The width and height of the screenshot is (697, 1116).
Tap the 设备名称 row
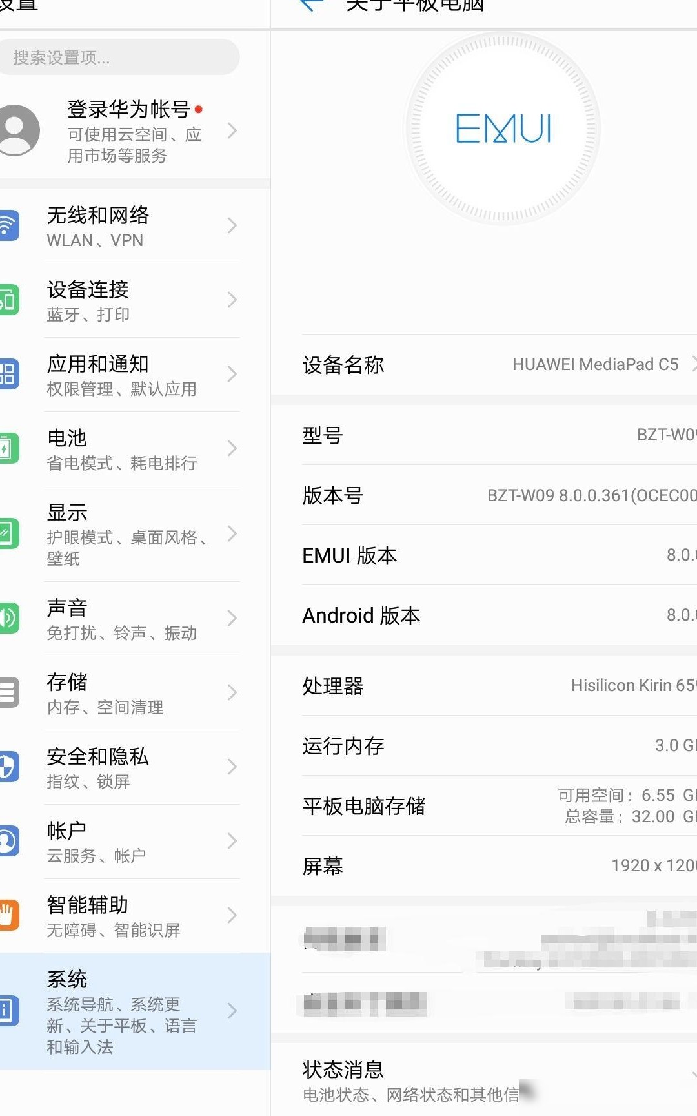click(484, 364)
